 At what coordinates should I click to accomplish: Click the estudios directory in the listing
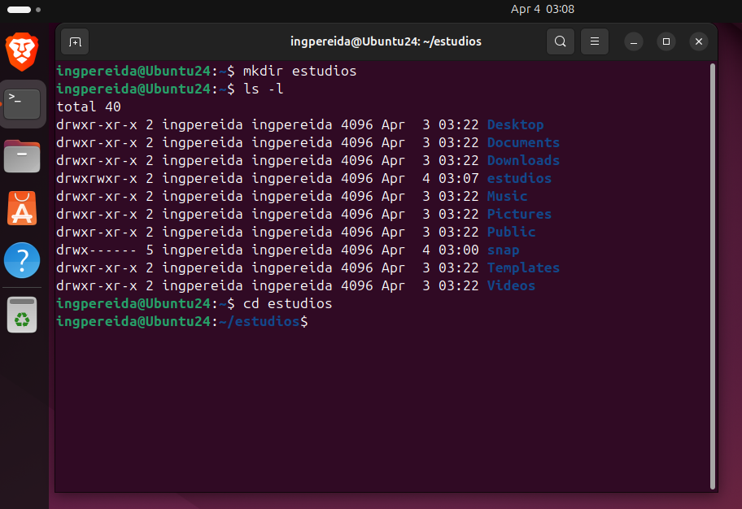point(519,178)
